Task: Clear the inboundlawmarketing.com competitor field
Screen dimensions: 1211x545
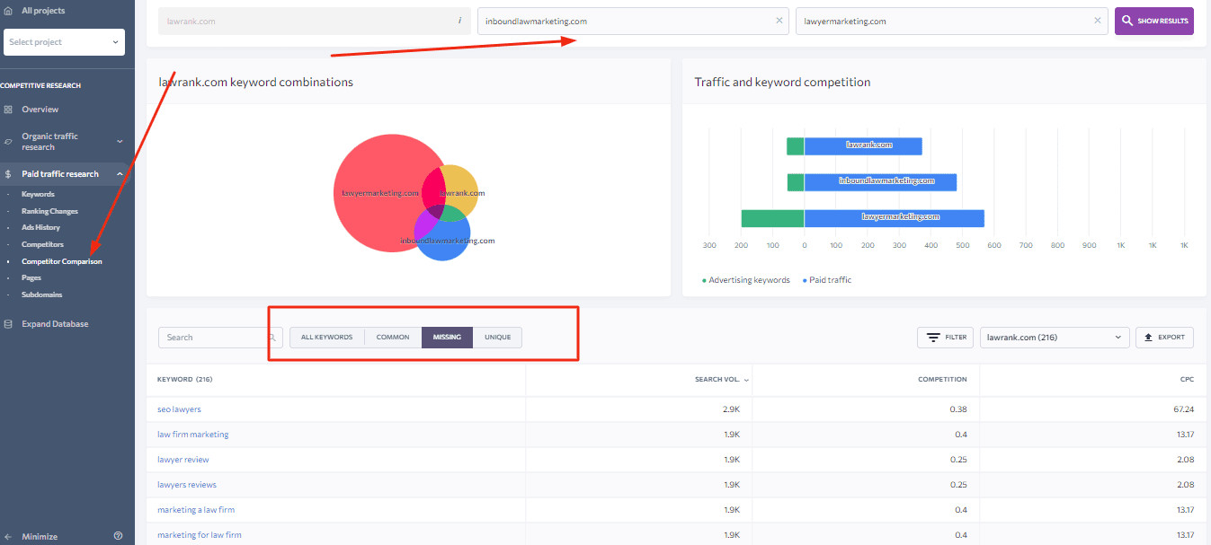Action: [x=779, y=21]
